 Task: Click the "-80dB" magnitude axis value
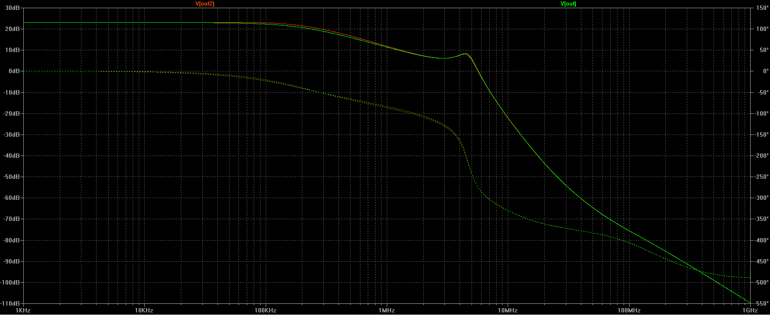coord(12,240)
